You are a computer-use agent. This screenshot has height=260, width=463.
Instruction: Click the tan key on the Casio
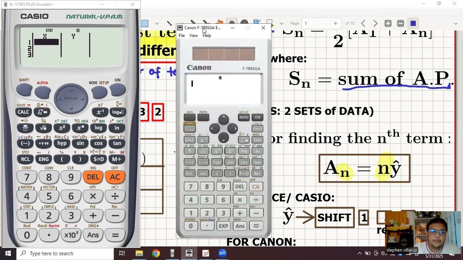[117, 143]
